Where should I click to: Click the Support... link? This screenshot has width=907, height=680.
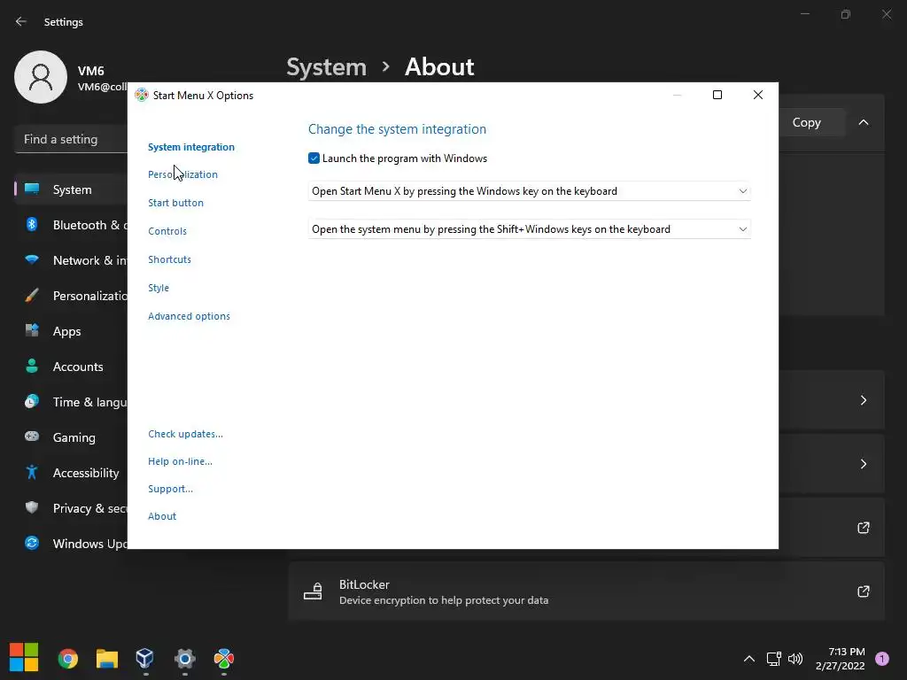pos(171,489)
